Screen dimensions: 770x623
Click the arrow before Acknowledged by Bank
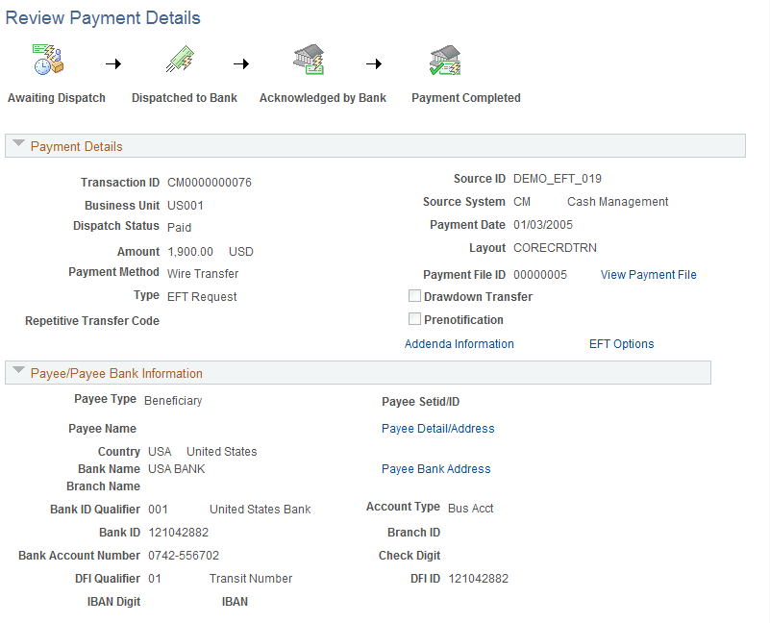click(240, 63)
